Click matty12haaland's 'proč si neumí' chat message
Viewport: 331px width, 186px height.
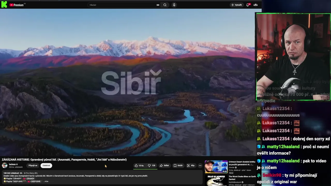click(x=293, y=150)
